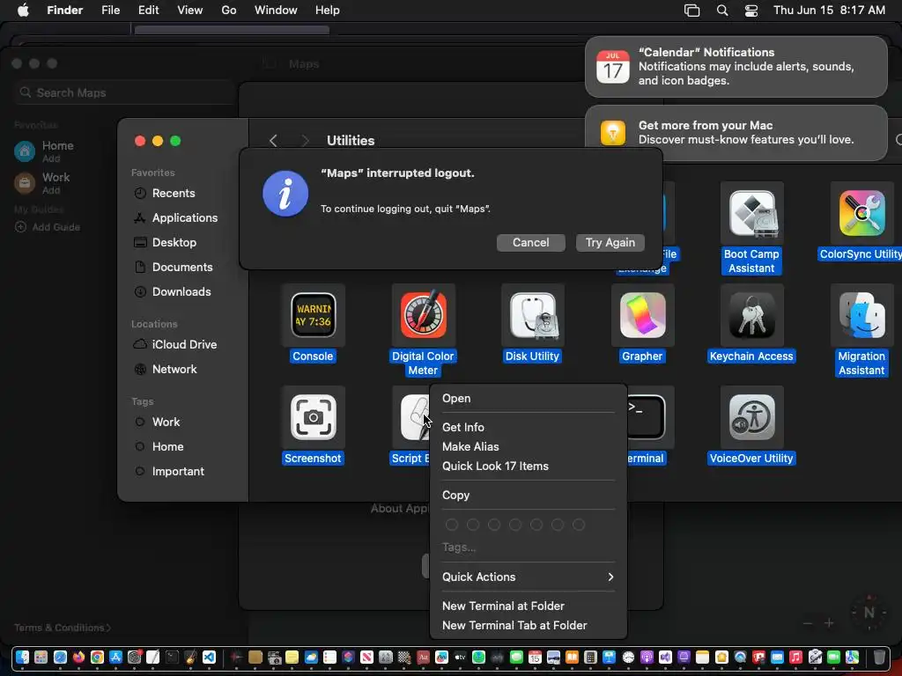Image resolution: width=902 pixels, height=676 pixels.
Task: Select the Migration Assistant icon
Action: 861,315
